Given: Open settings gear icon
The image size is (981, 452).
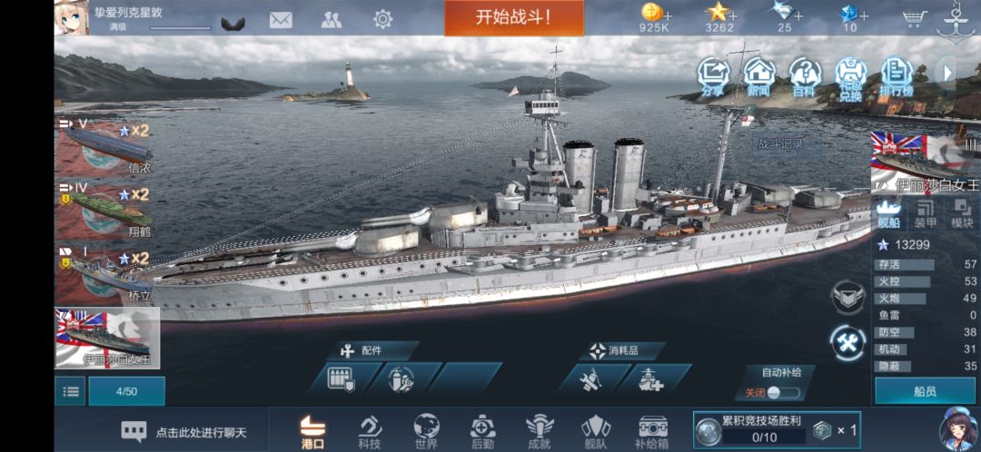Looking at the screenshot, I should 383,19.
